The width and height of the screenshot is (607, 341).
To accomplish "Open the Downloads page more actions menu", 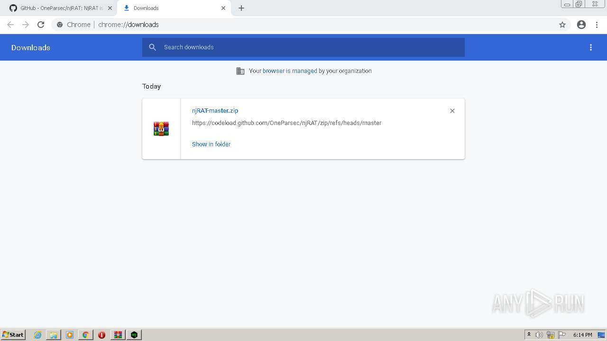I will pyautogui.click(x=591, y=47).
